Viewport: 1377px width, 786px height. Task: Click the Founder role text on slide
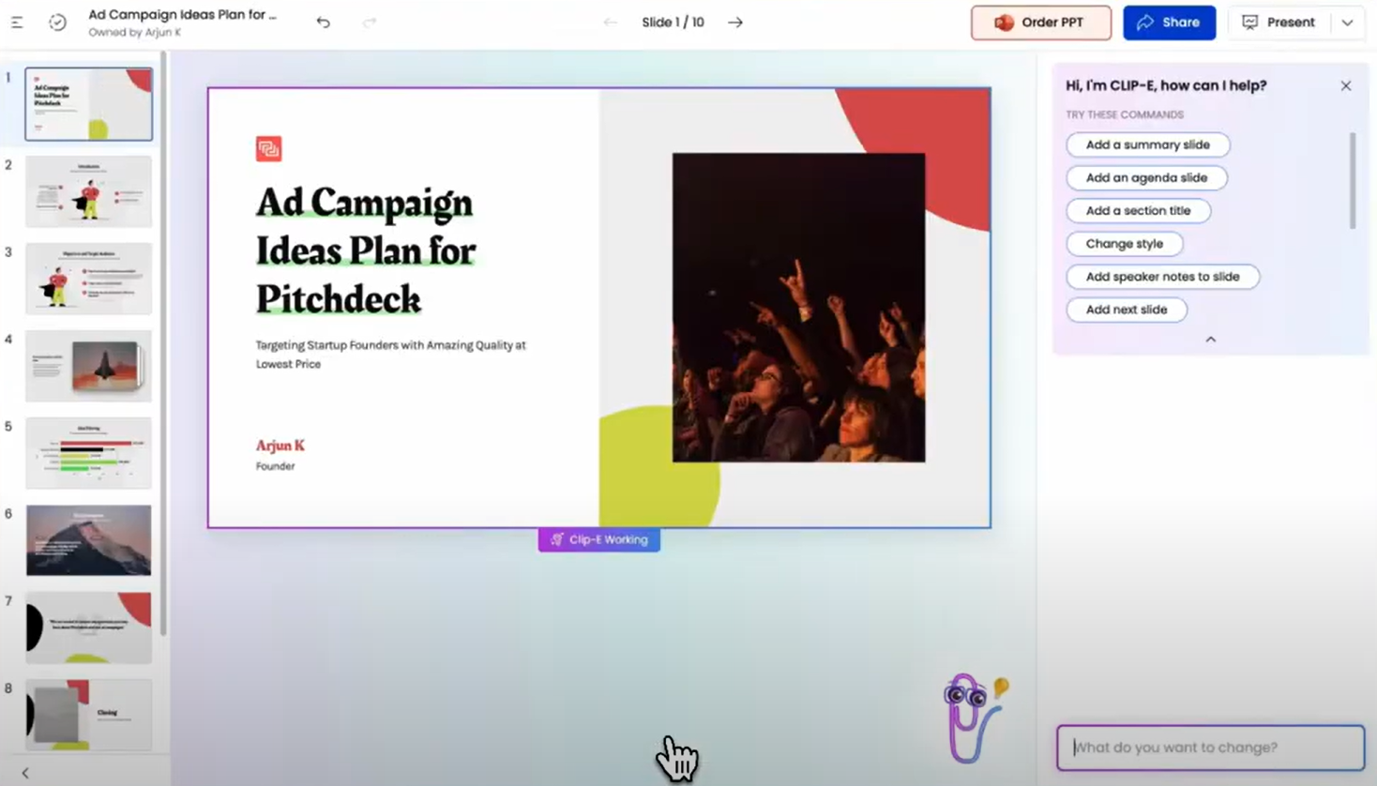pyautogui.click(x=276, y=466)
